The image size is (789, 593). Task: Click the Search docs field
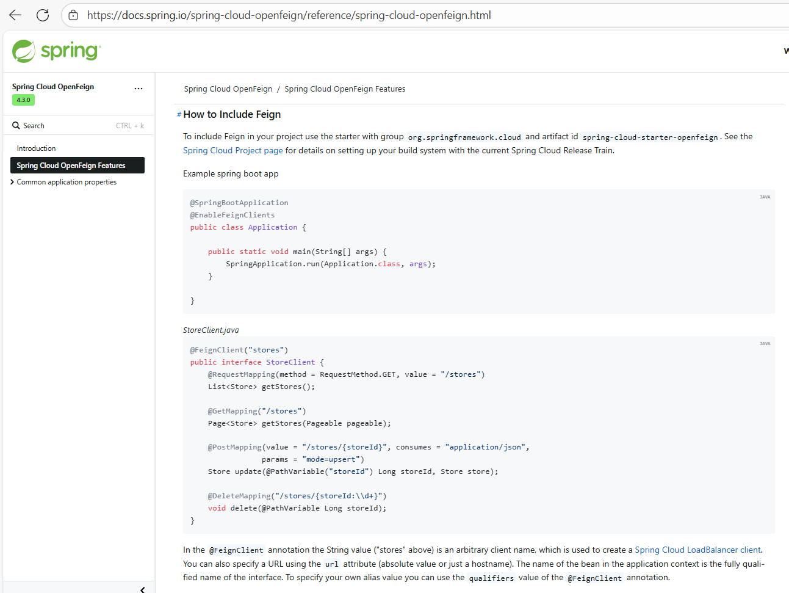point(77,125)
